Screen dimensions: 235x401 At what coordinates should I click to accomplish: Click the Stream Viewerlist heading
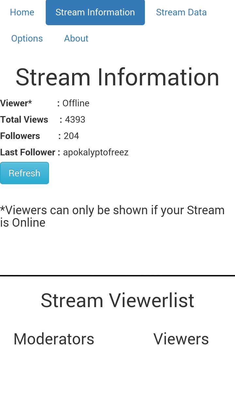click(117, 300)
